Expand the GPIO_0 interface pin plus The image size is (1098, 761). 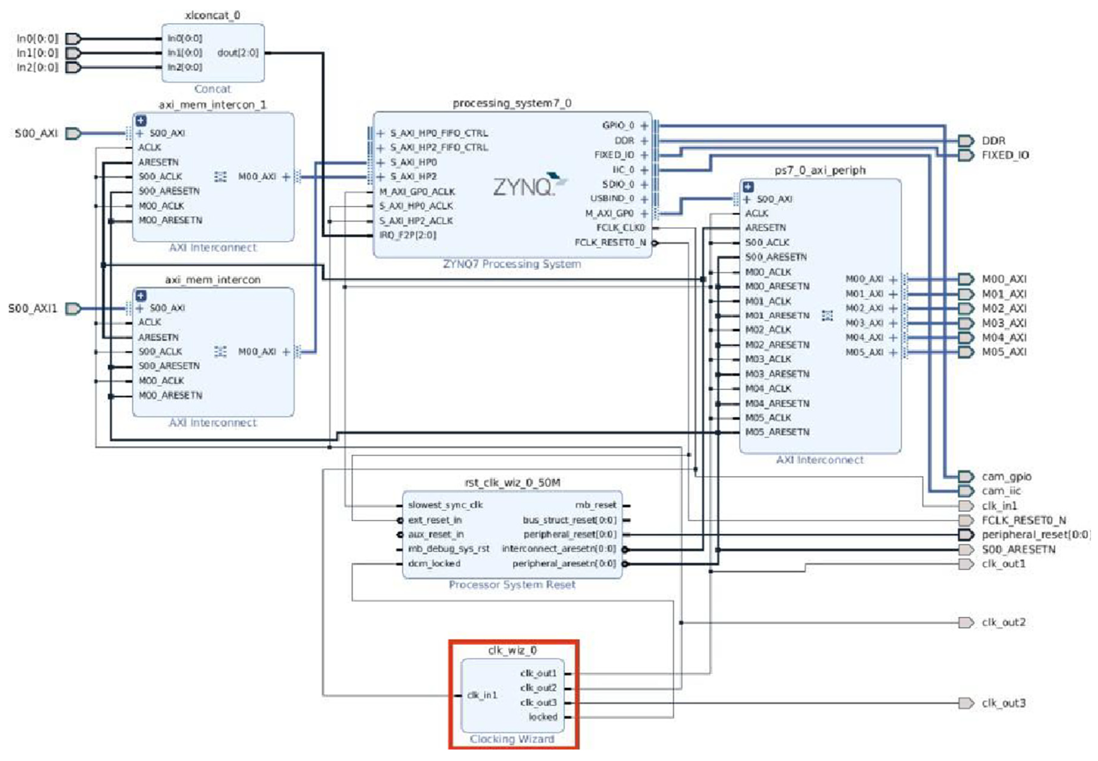[x=644, y=126]
